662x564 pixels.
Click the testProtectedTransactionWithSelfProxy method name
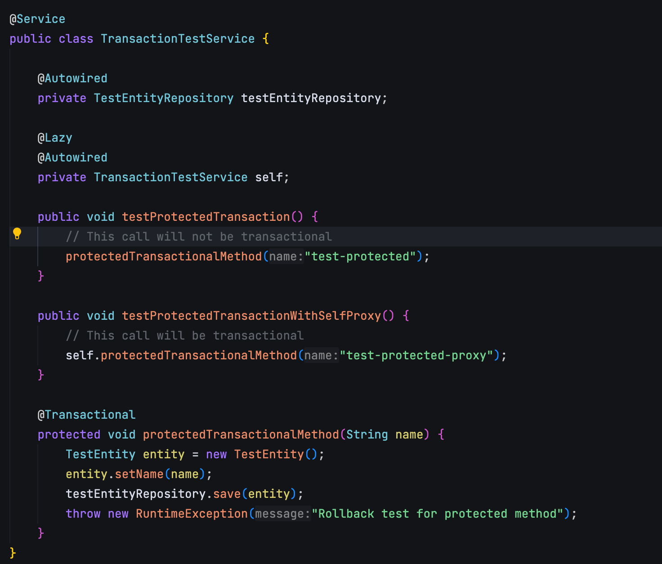tap(251, 316)
